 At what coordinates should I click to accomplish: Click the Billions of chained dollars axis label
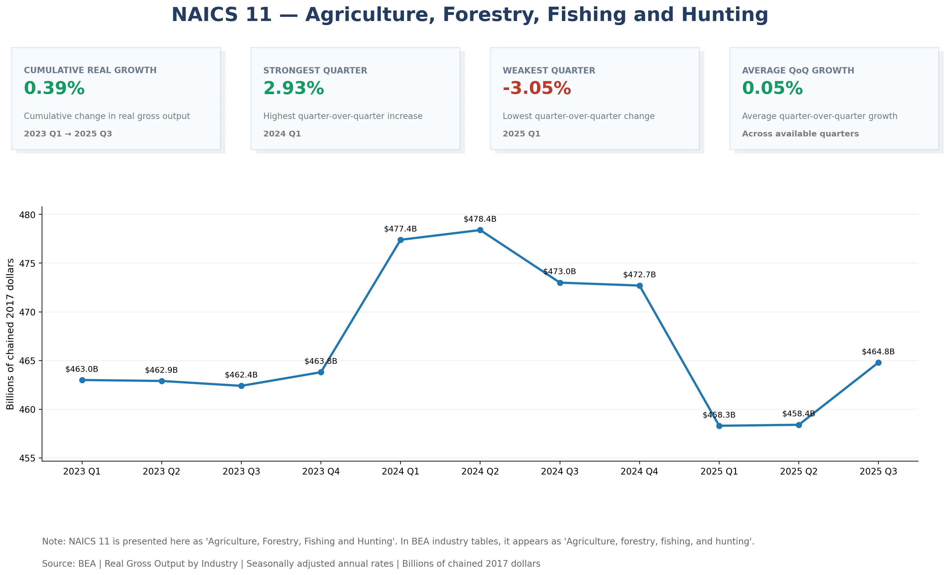pyautogui.click(x=11, y=334)
